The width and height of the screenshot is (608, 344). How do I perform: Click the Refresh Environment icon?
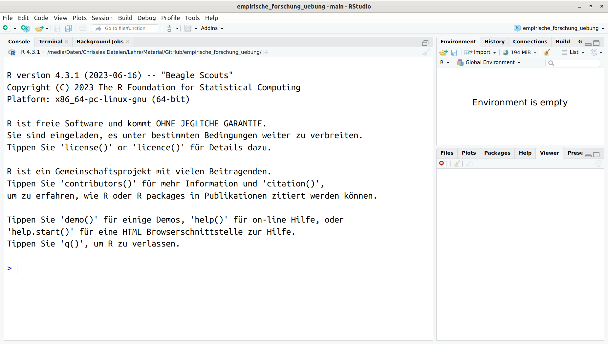pyautogui.click(x=594, y=53)
